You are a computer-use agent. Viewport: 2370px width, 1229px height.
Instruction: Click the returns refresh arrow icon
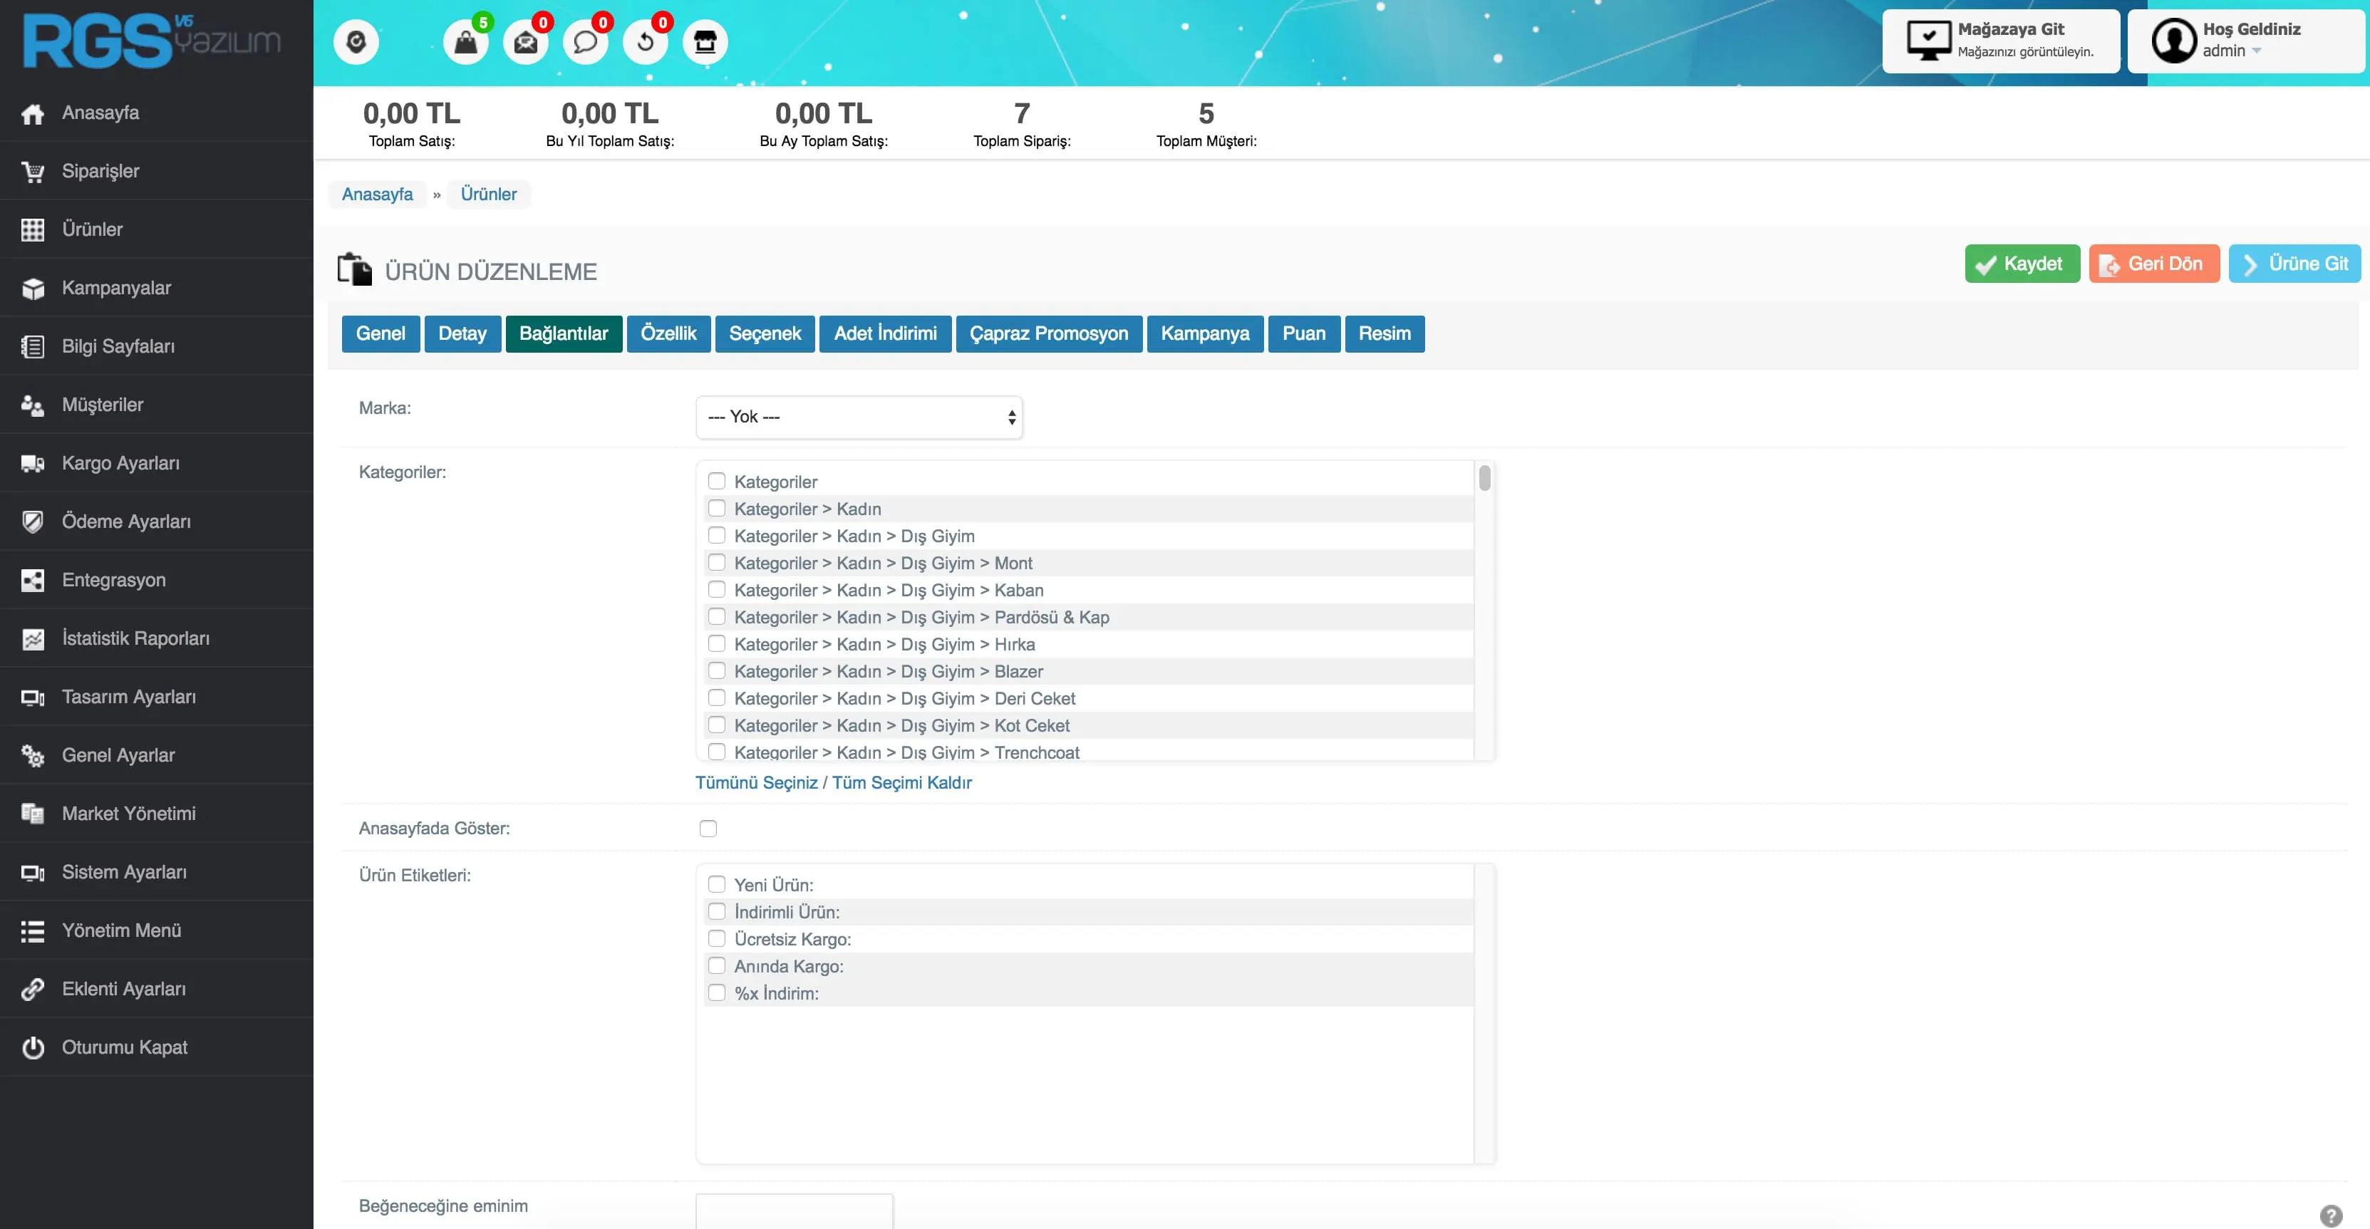click(x=645, y=42)
